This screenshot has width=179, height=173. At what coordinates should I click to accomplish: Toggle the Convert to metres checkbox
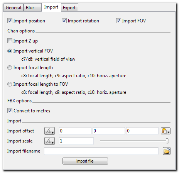tap(10, 111)
